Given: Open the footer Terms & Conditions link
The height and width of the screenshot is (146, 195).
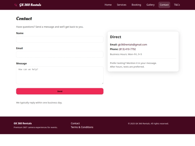Looking at the screenshot, I should [x=82, y=127].
